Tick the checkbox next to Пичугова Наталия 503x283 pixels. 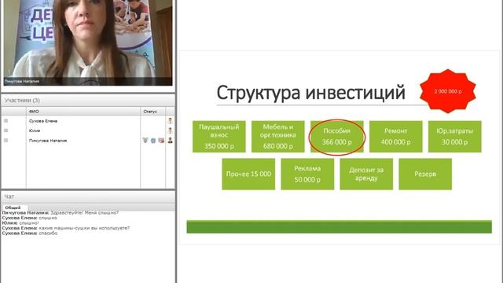[6, 140]
